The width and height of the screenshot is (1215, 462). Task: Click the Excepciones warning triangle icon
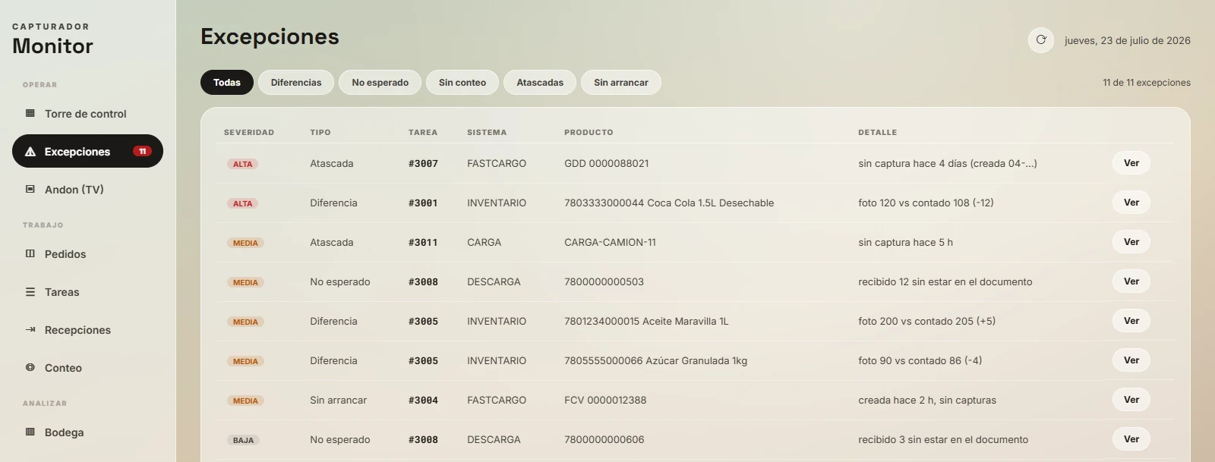tap(30, 152)
